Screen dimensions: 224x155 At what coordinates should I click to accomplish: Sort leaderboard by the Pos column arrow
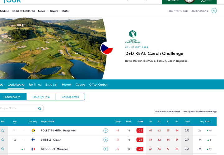[15, 123]
